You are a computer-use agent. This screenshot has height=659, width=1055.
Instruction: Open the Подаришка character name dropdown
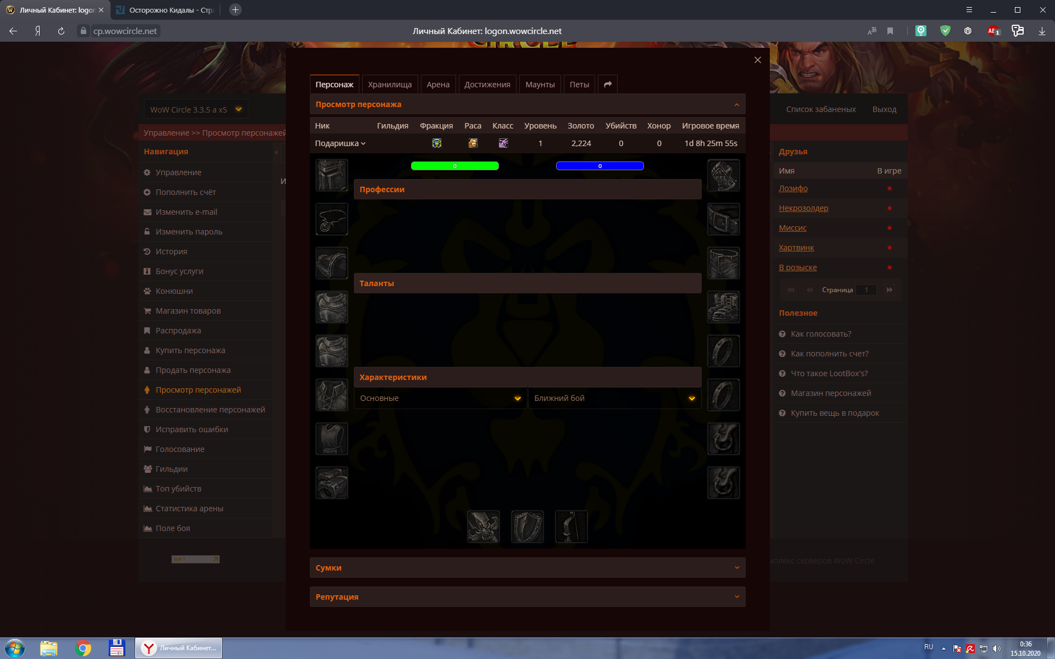tap(340, 143)
